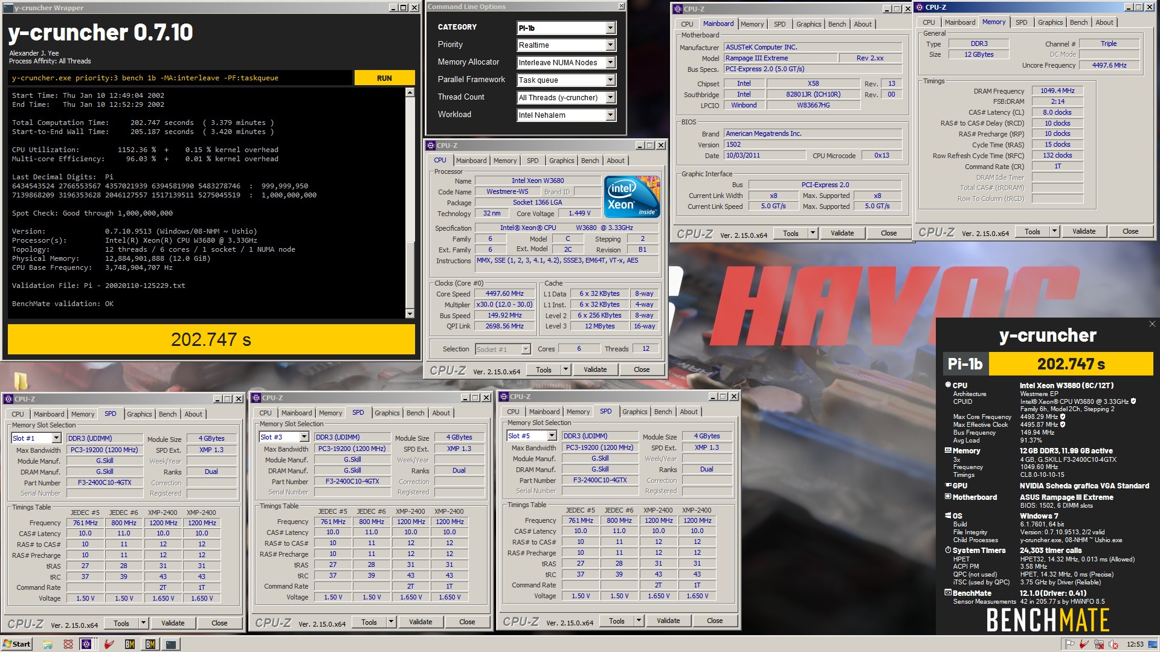
Task: Click the DRAM Frequency 1049.4 MHz value
Action: pyautogui.click(x=1057, y=91)
